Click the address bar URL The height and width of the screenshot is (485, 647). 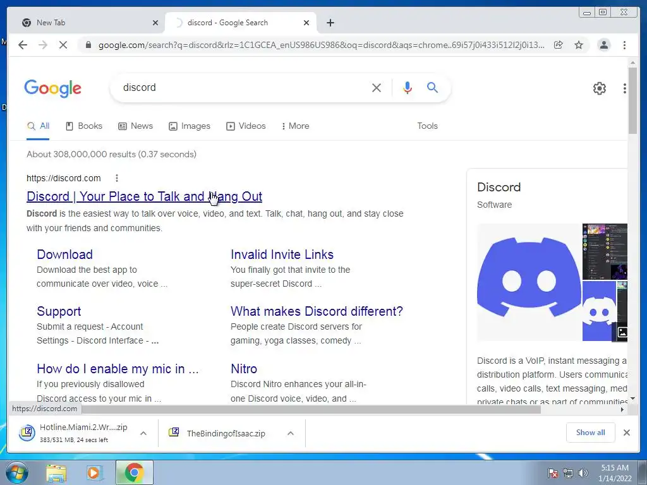[x=322, y=45]
